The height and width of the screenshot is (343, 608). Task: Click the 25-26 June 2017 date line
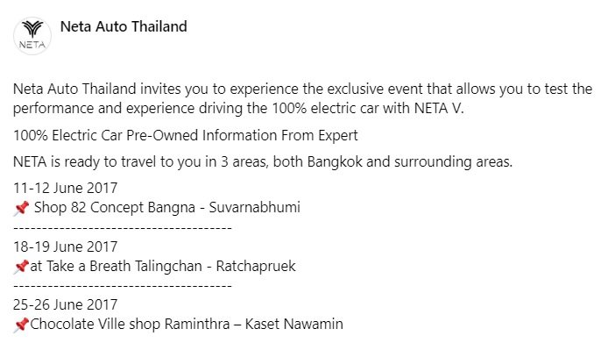(x=65, y=304)
